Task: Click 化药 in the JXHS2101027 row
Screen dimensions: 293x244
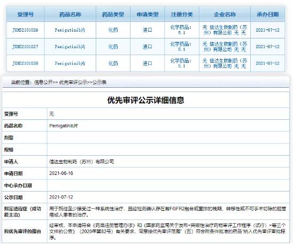Action: click(x=113, y=47)
